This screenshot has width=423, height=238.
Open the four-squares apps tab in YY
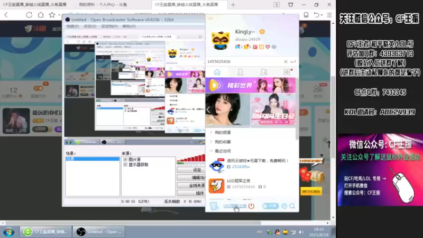[x=287, y=72]
